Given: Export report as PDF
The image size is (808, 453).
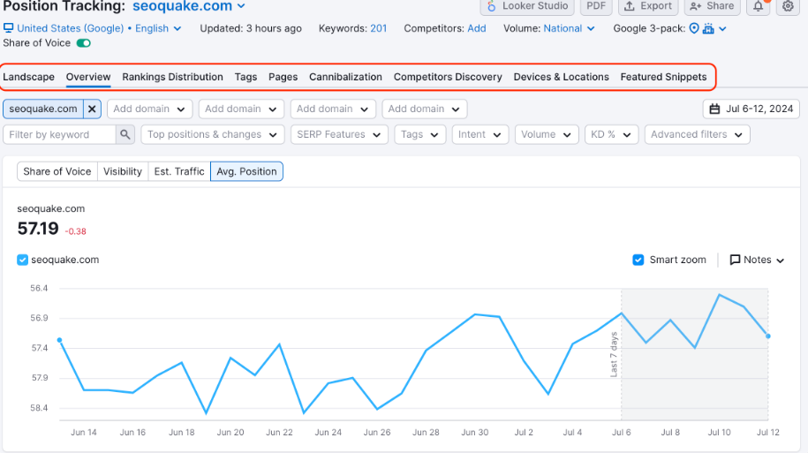Looking at the screenshot, I should [x=596, y=6].
